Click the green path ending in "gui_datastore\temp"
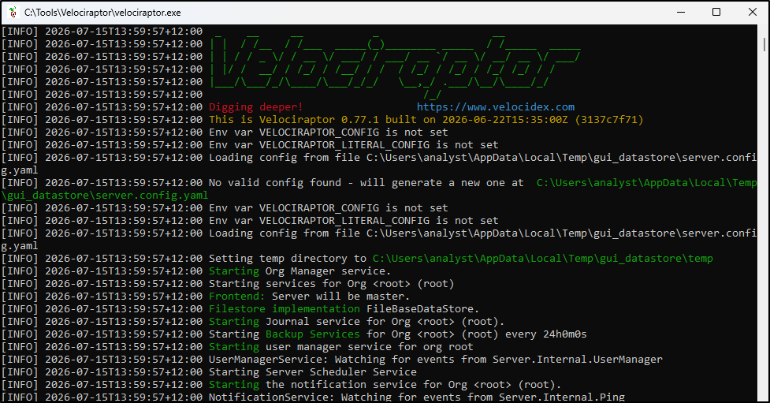 click(x=543, y=259)
